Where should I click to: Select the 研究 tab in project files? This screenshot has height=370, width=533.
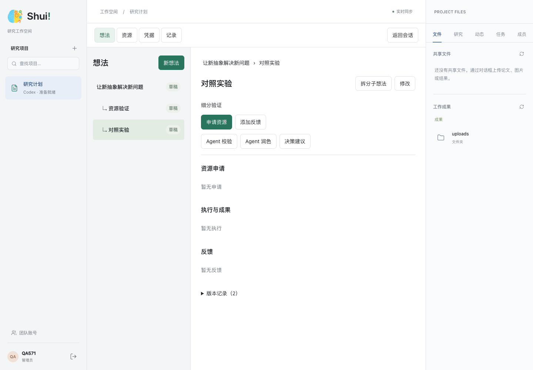[458, 34]
